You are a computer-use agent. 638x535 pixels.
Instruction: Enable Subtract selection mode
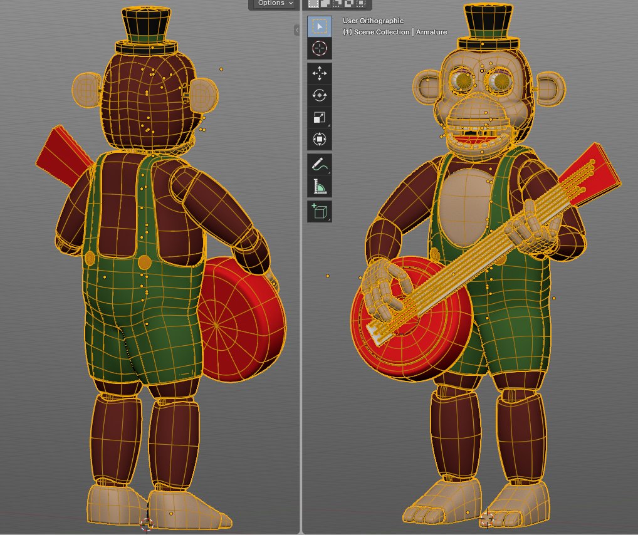[x=336, y=4]
